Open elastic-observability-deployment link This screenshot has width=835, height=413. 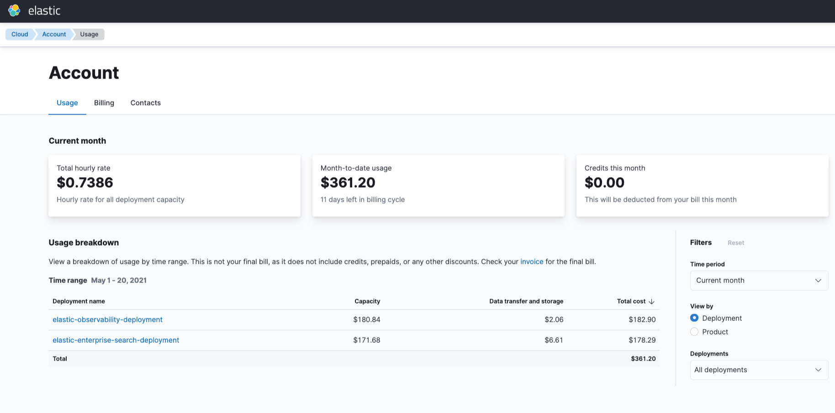[107, 319]
